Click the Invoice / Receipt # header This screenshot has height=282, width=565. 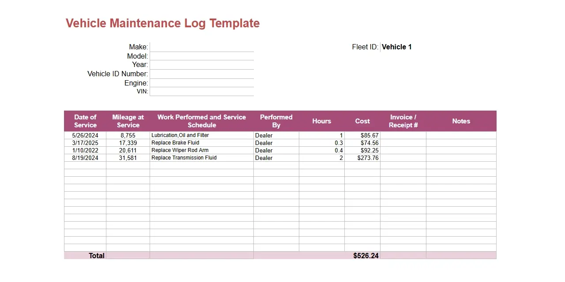tap(403, 121)
